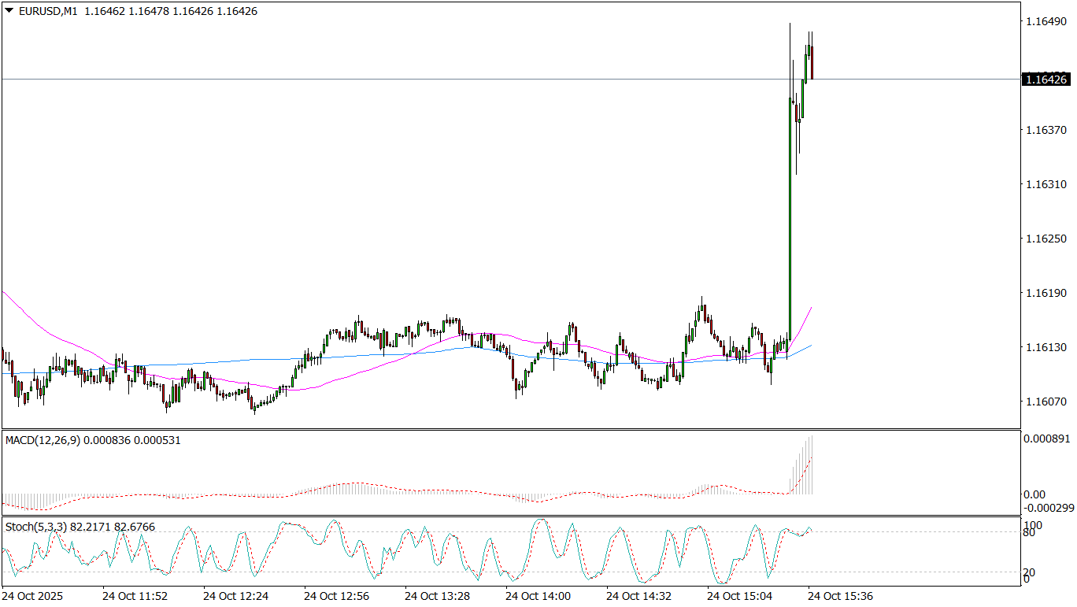
Task: Click the Stochastic 80 level label
Action: click(x=1028, y=533)
